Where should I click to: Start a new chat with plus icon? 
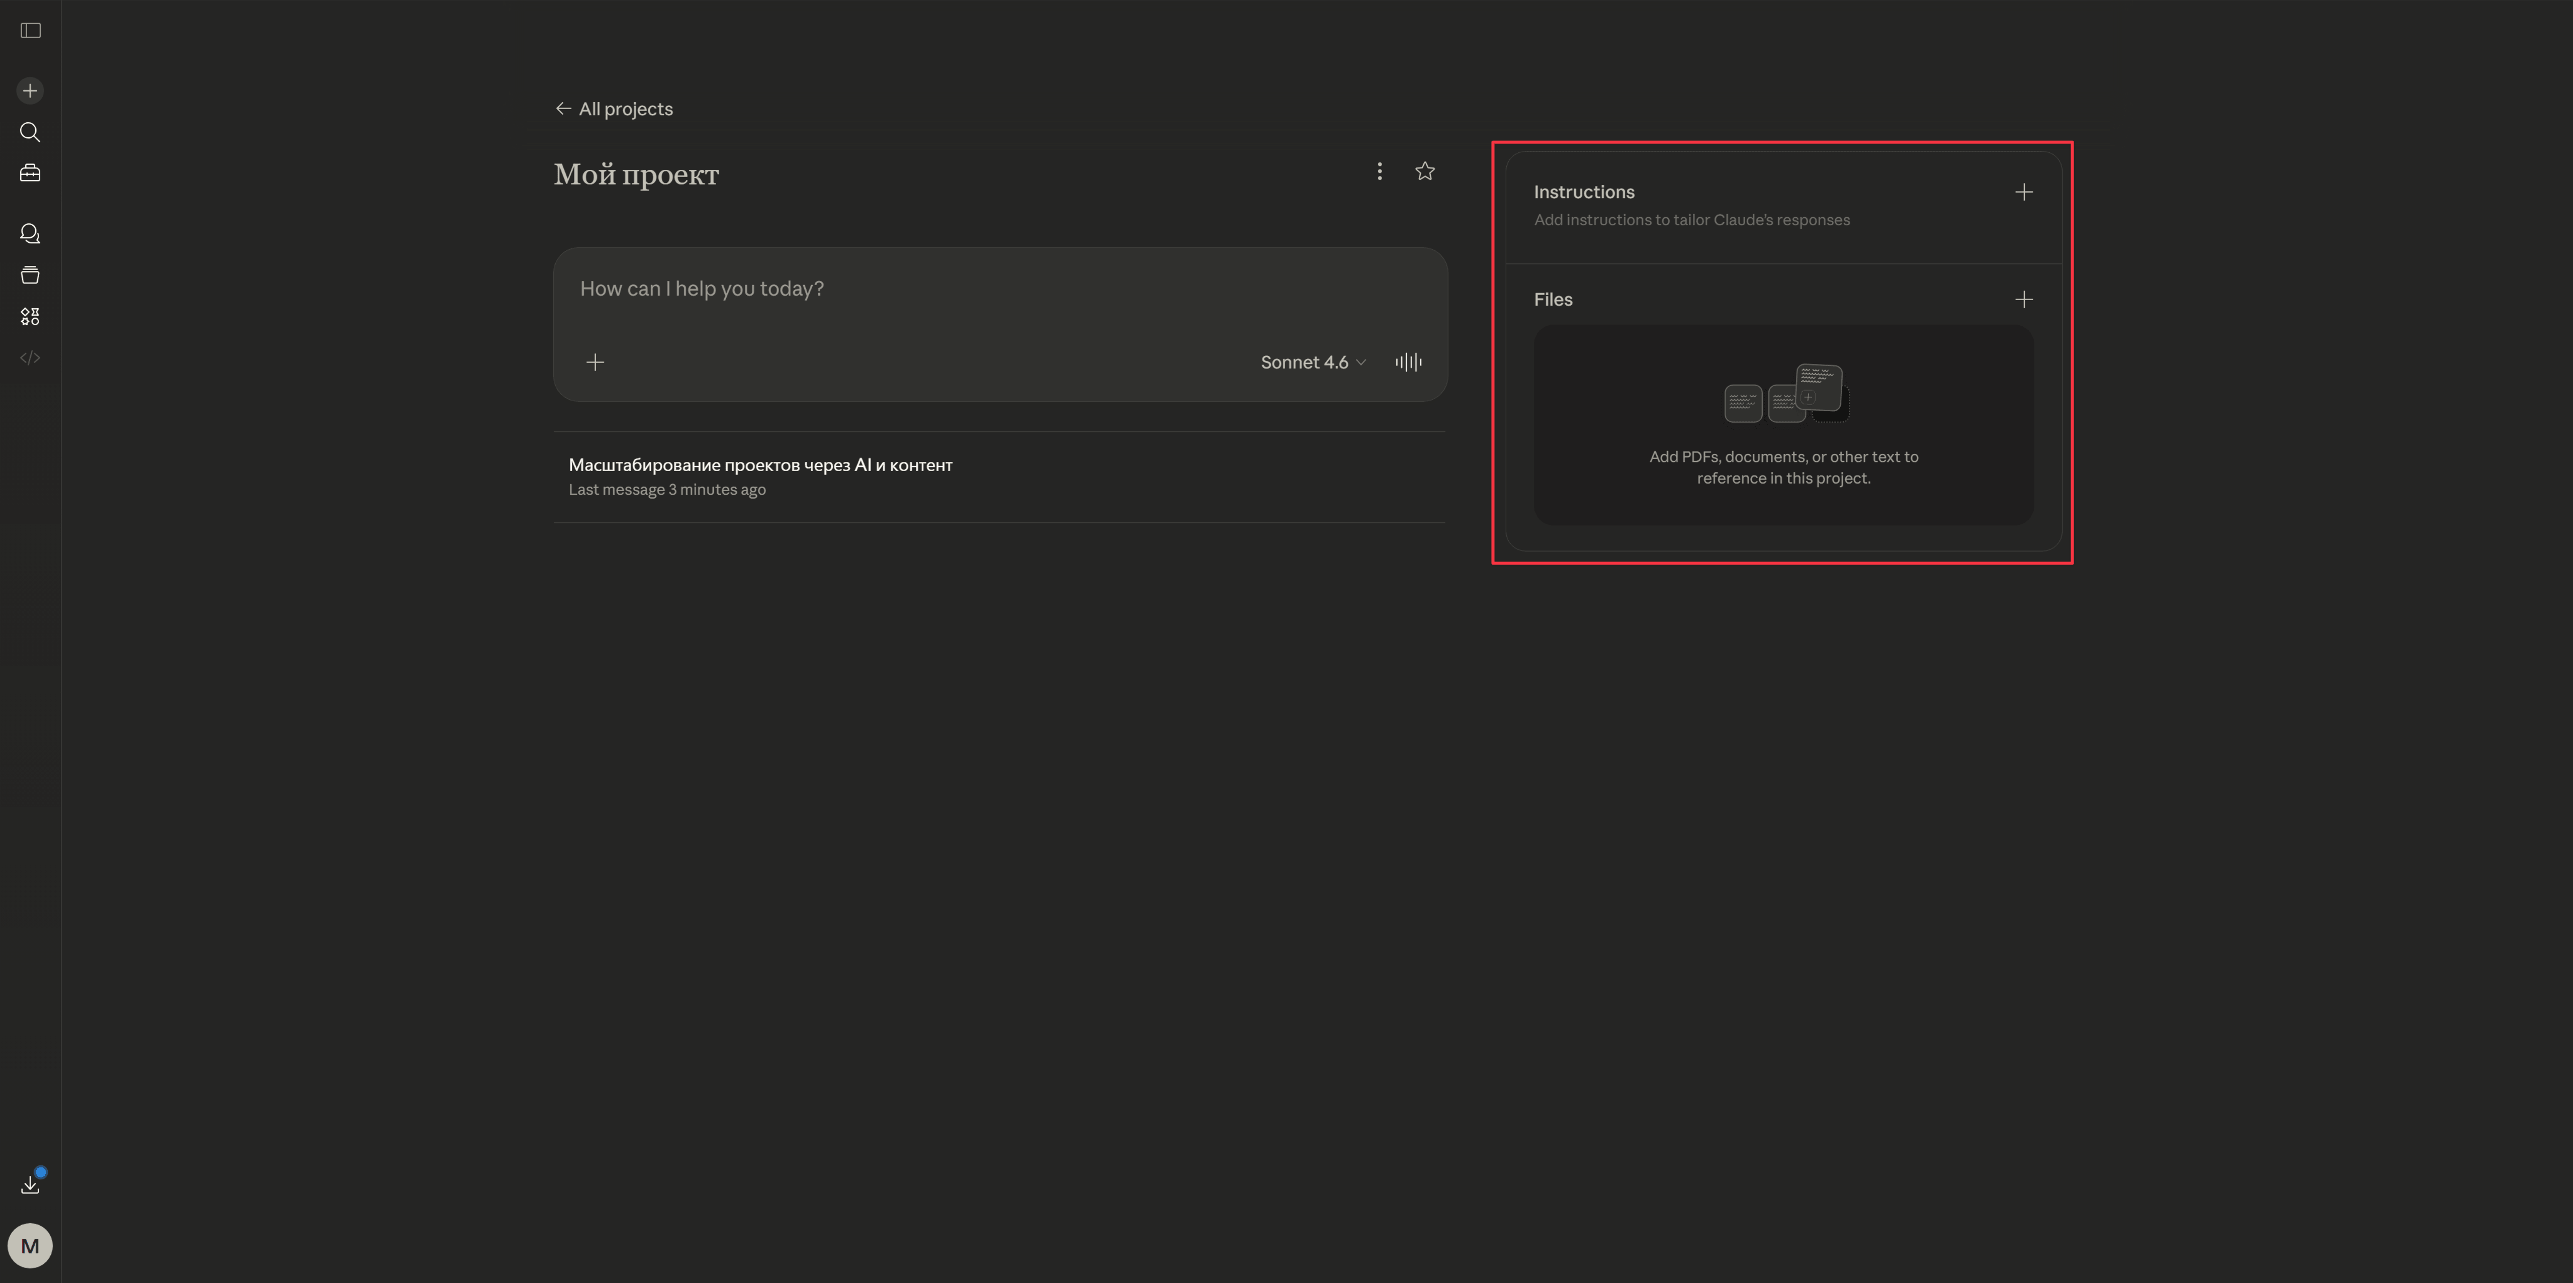[30, 91]
